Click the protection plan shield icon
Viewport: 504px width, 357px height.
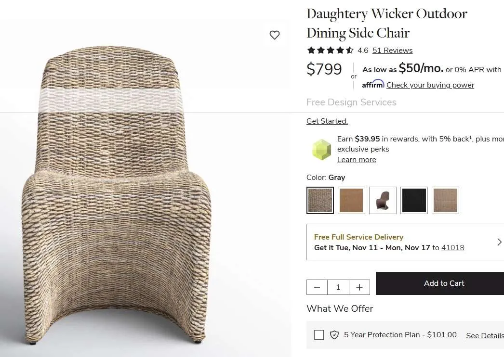334,335
